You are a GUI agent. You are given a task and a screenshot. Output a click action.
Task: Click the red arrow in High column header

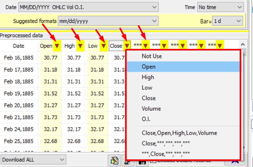tap(80, 46)
